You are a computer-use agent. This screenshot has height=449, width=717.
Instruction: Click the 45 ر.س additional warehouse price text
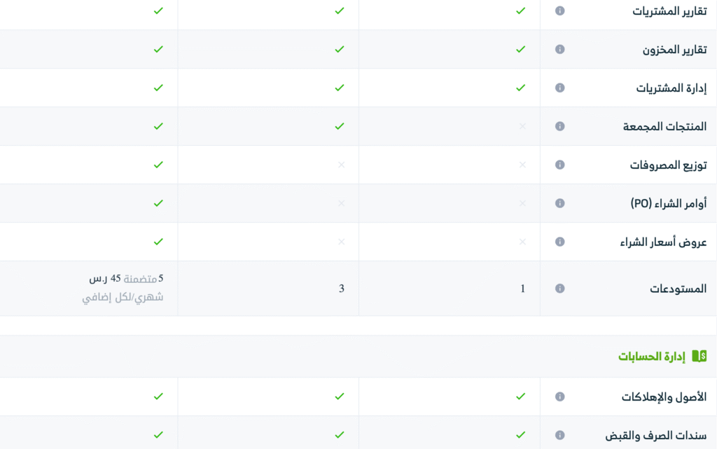[105, 279]
